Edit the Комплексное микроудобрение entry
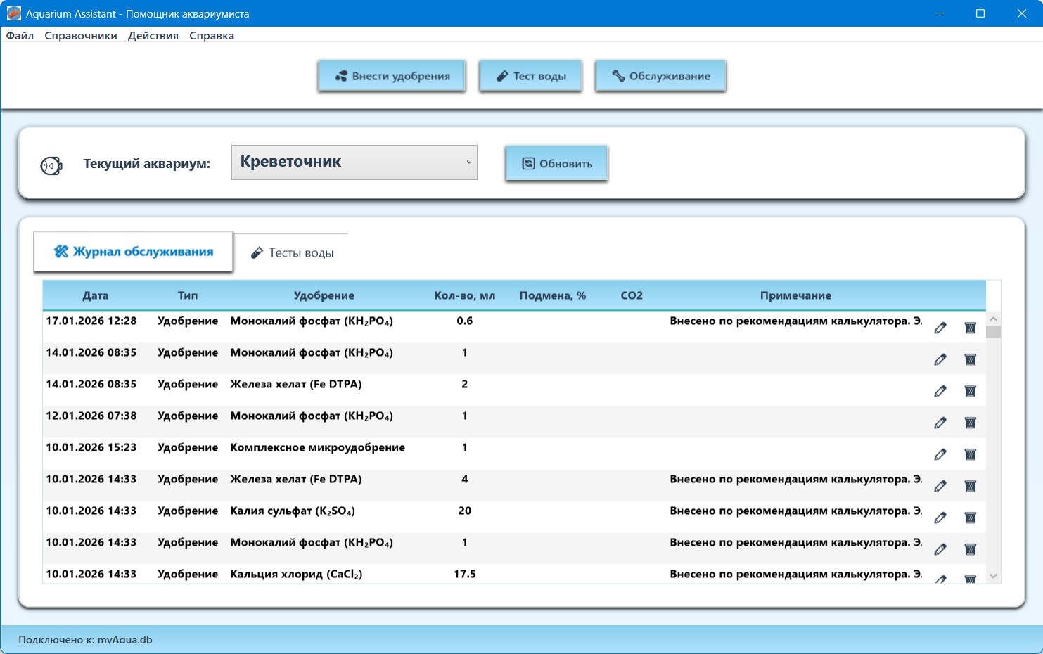Screen dimensions: 1043x654 pos(940,454)
